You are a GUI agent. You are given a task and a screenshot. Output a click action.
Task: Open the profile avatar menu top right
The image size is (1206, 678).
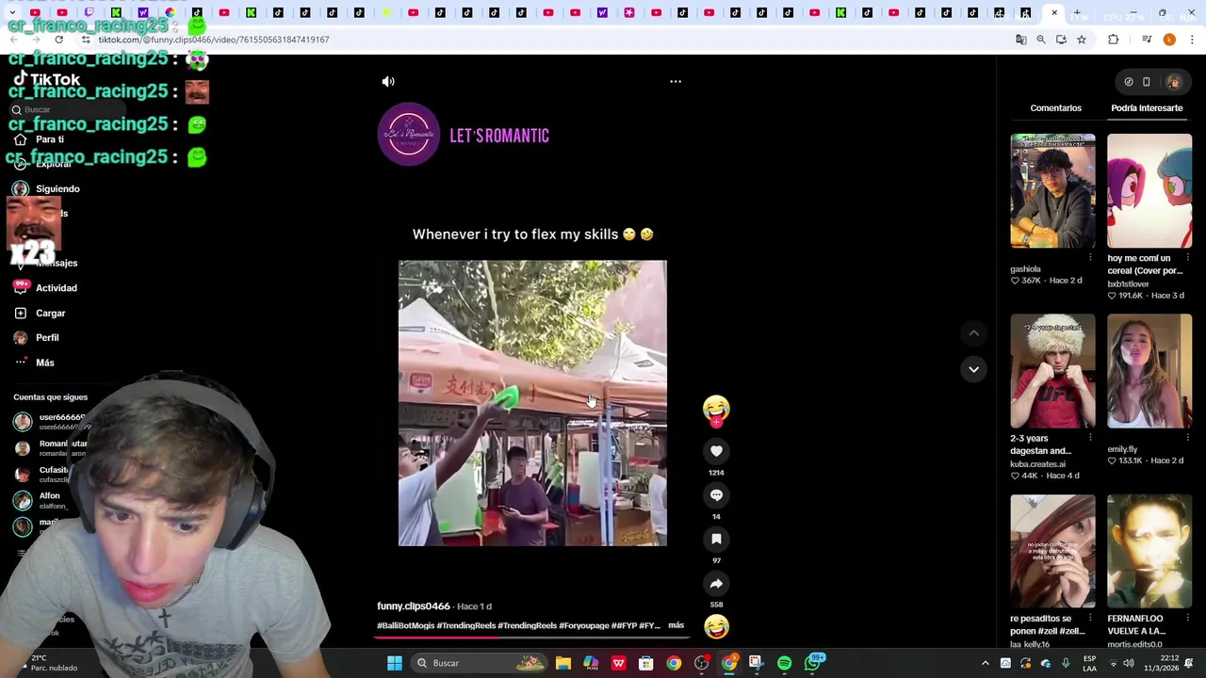point(1174,82)
